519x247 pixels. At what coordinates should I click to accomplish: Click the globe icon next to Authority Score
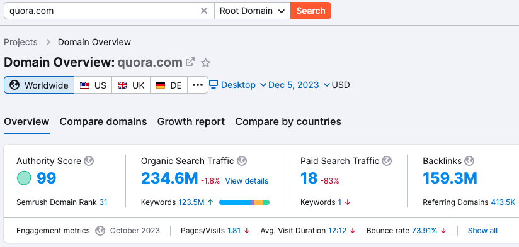point(89,161)
